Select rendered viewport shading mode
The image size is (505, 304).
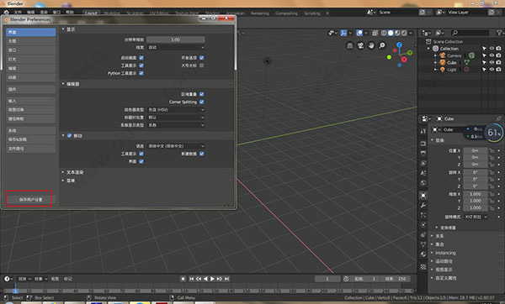tap(404, 33)
